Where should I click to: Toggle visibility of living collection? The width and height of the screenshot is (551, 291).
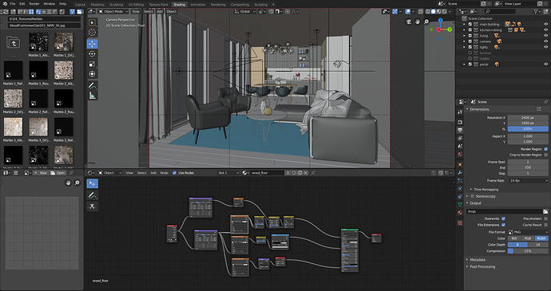(x=545, y=35)
